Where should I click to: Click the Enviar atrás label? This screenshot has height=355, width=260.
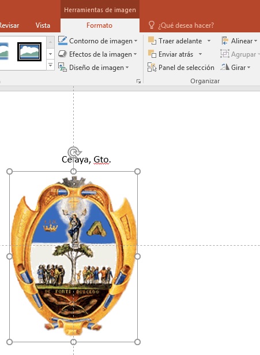[176, 54]
